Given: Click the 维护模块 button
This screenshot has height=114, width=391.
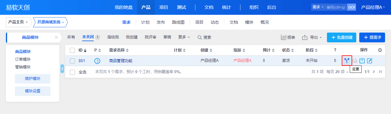Looking at the screenshot, I should coord(33,79).
